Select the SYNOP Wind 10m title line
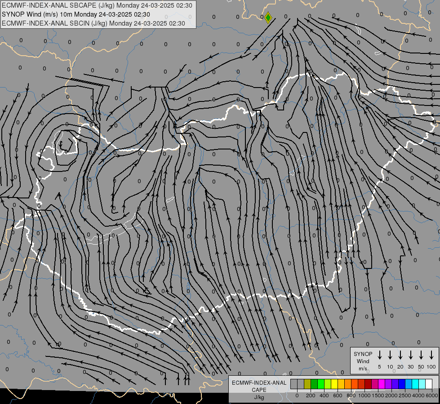 coord(76,14)
